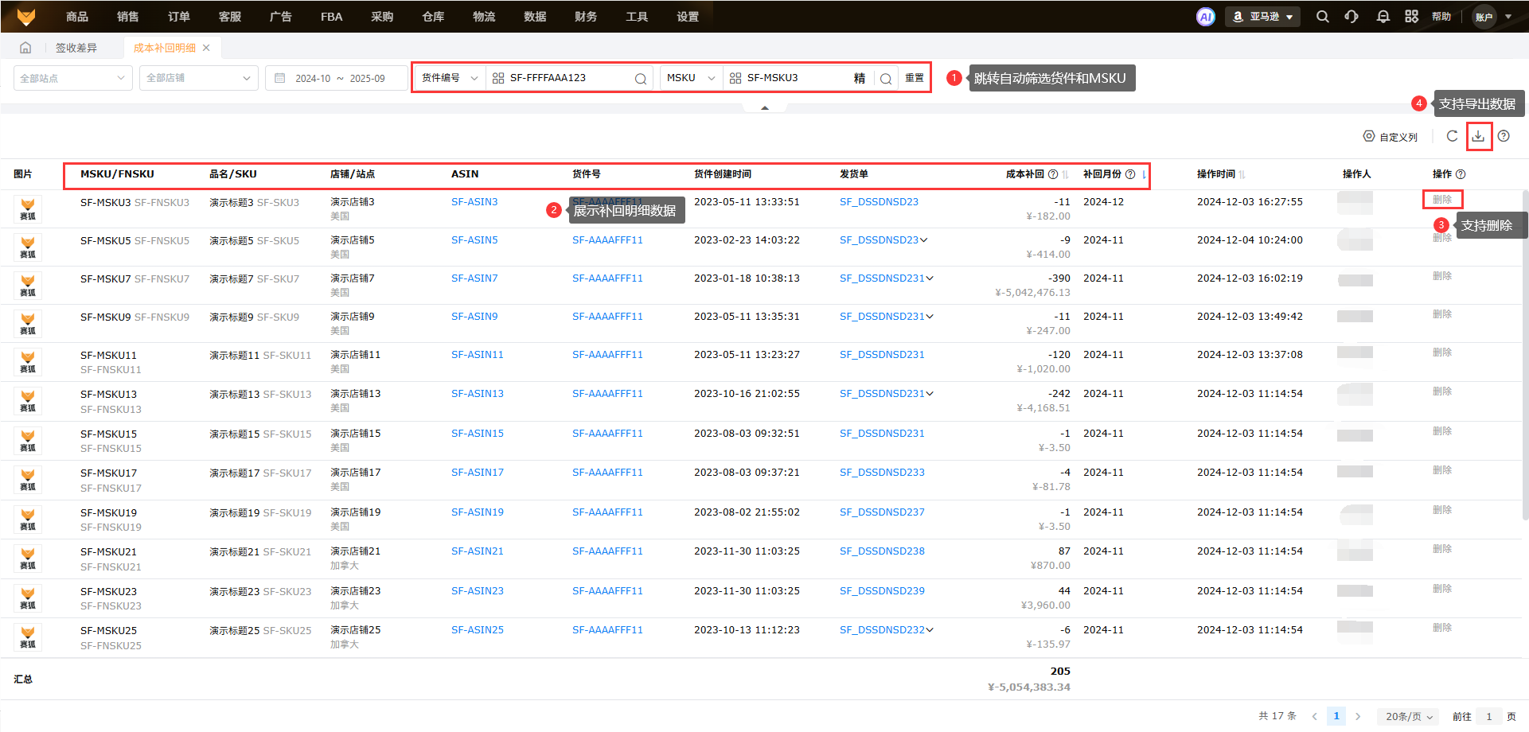This screenshot has width=1529, height=732.
Task: Click the export data download icon
Action: pos(1478,136)
